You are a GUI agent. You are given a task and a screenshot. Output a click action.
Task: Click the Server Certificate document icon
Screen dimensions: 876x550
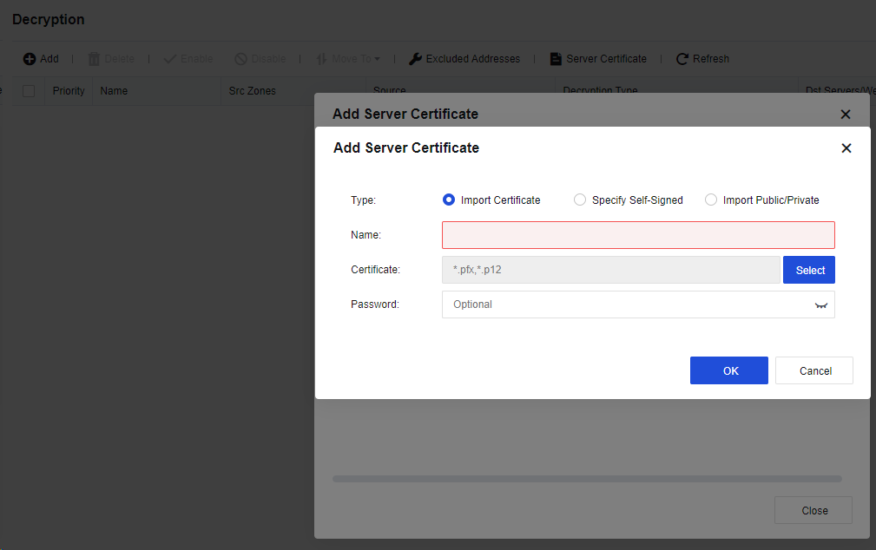click(556, 59)
